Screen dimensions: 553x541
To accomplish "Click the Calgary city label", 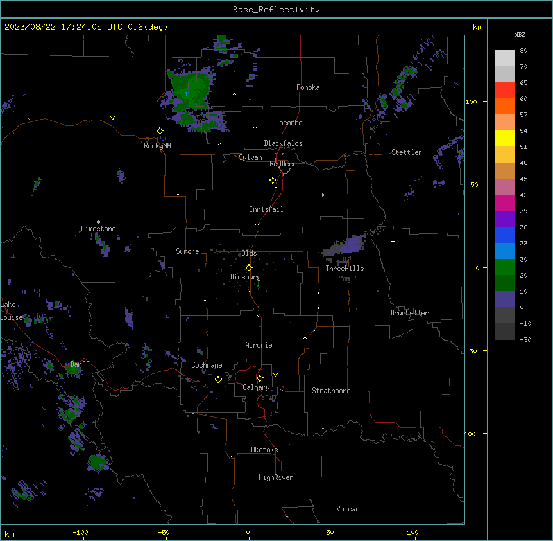I will (256, 387).
